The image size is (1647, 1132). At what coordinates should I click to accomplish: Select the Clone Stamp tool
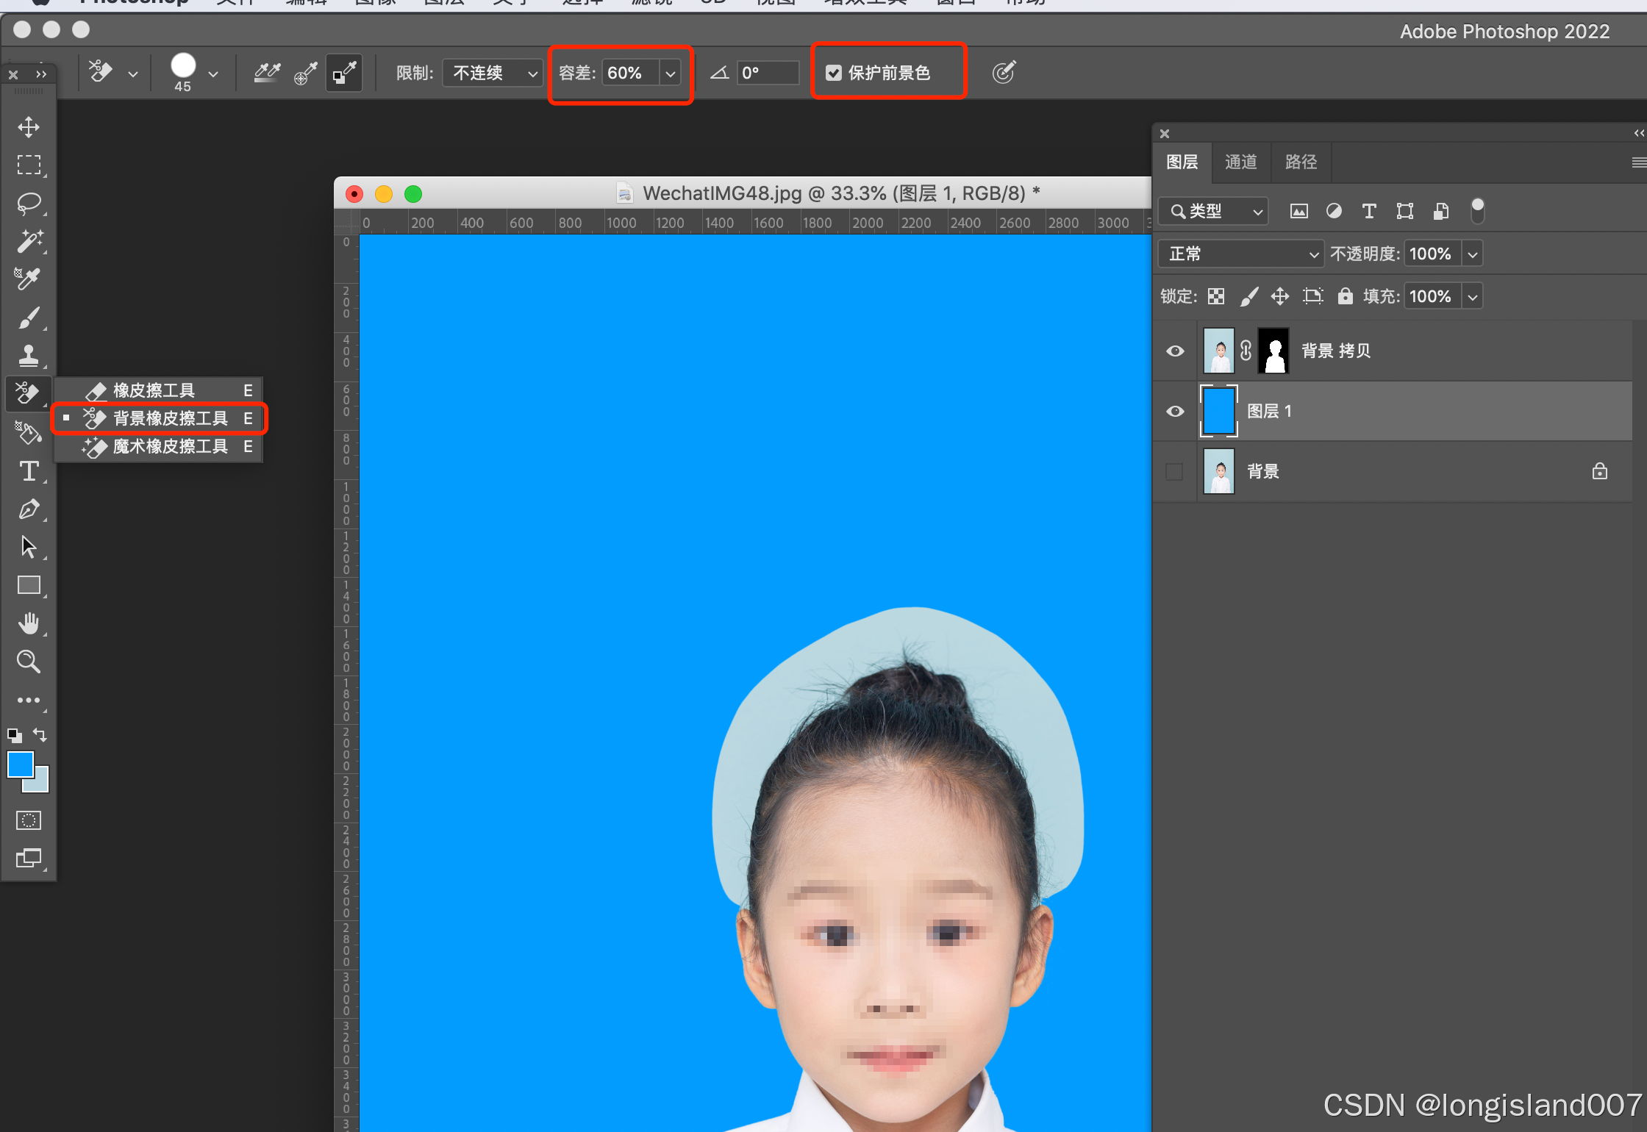(29, 356)
